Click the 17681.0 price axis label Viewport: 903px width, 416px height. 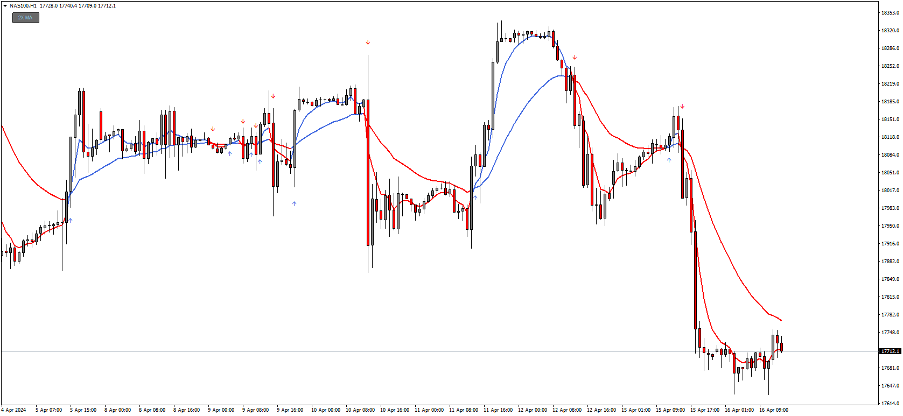click(x=890, y=368)
